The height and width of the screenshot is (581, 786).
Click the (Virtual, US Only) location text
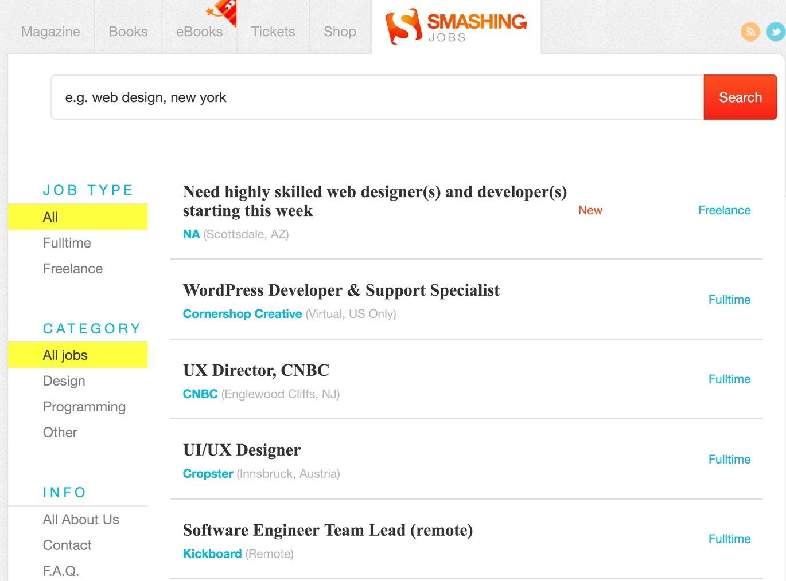[351, 314]
